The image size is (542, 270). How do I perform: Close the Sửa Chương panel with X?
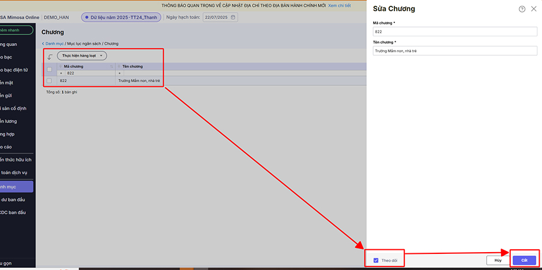(533, 9)
